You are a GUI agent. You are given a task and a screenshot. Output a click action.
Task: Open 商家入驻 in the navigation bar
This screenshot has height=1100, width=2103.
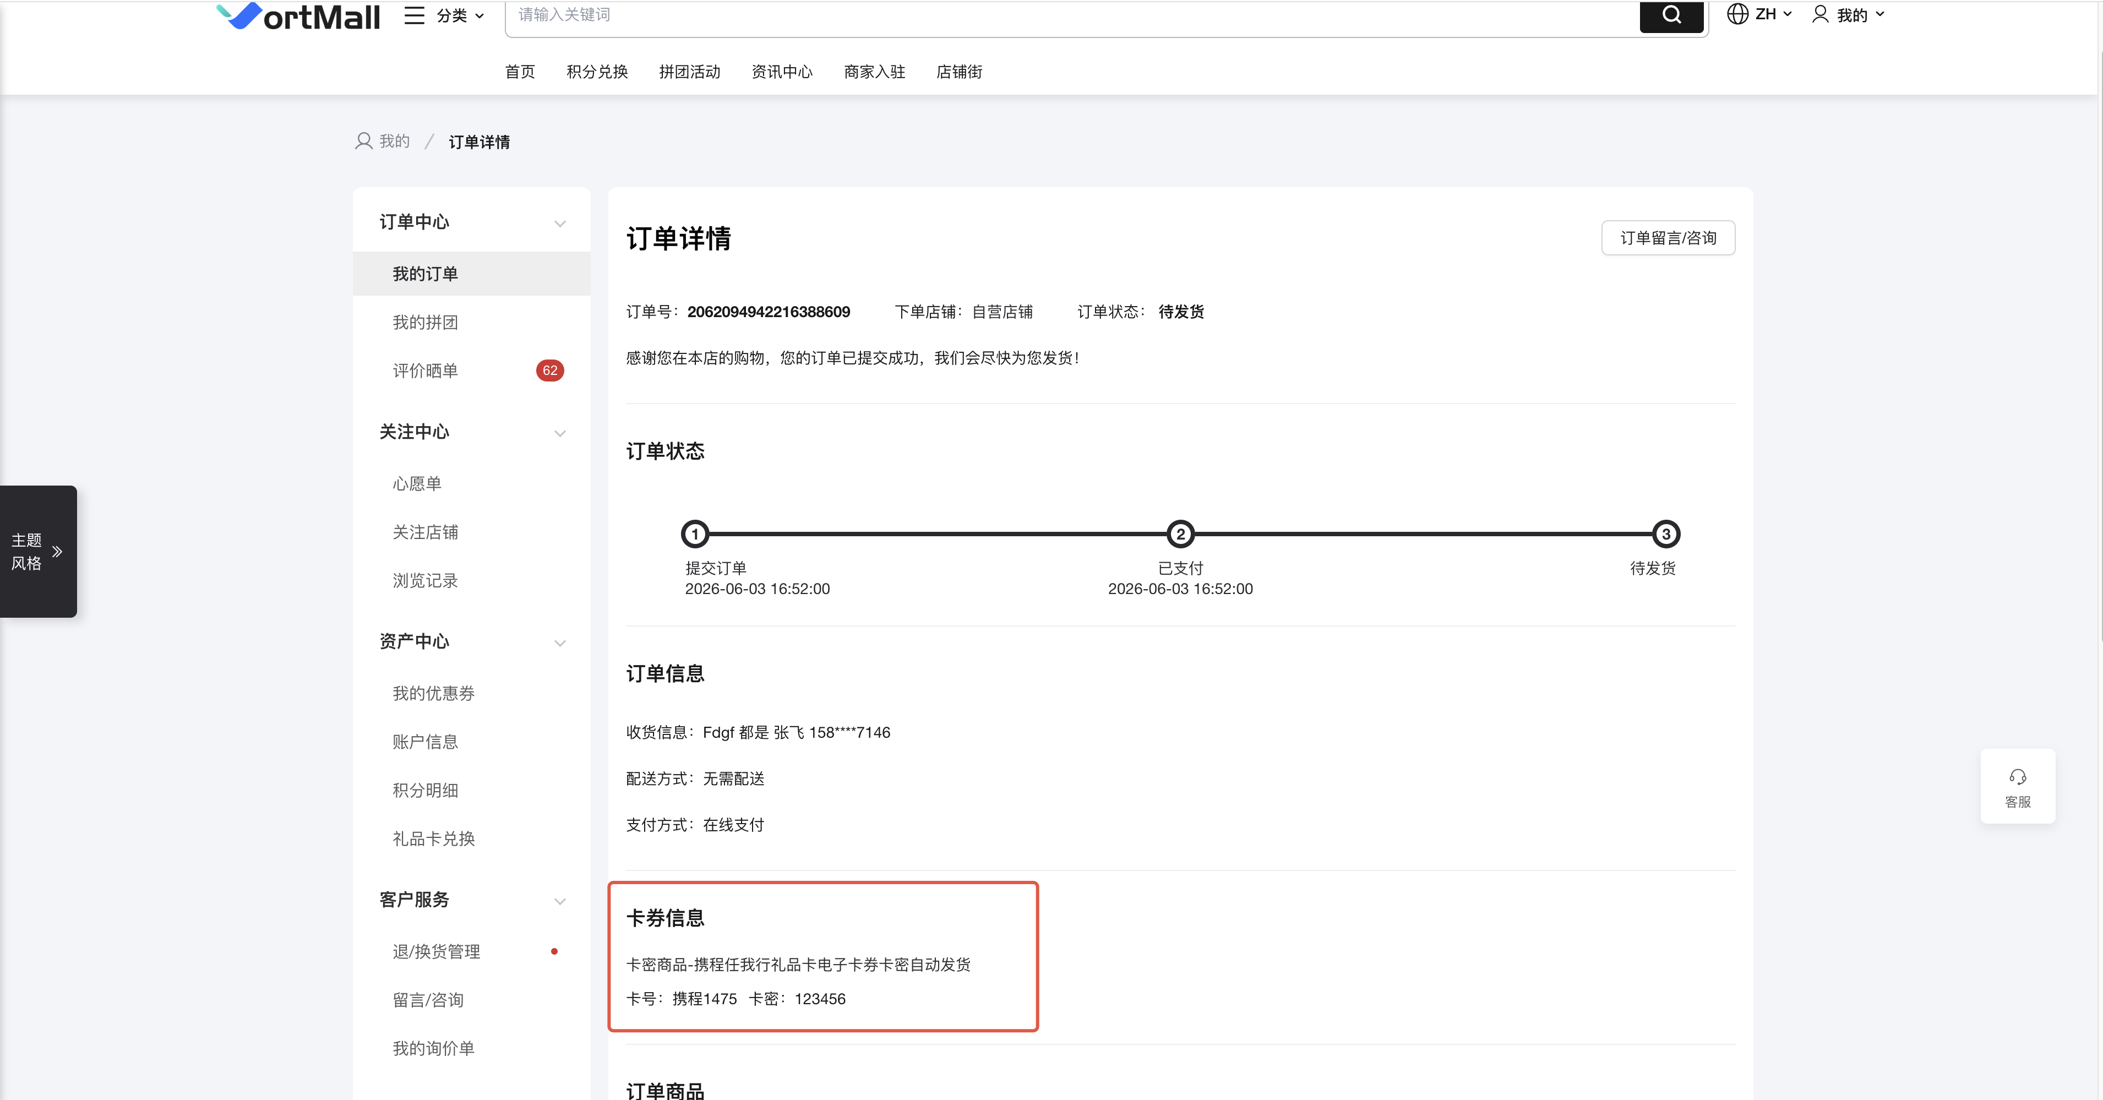(874, 72)
